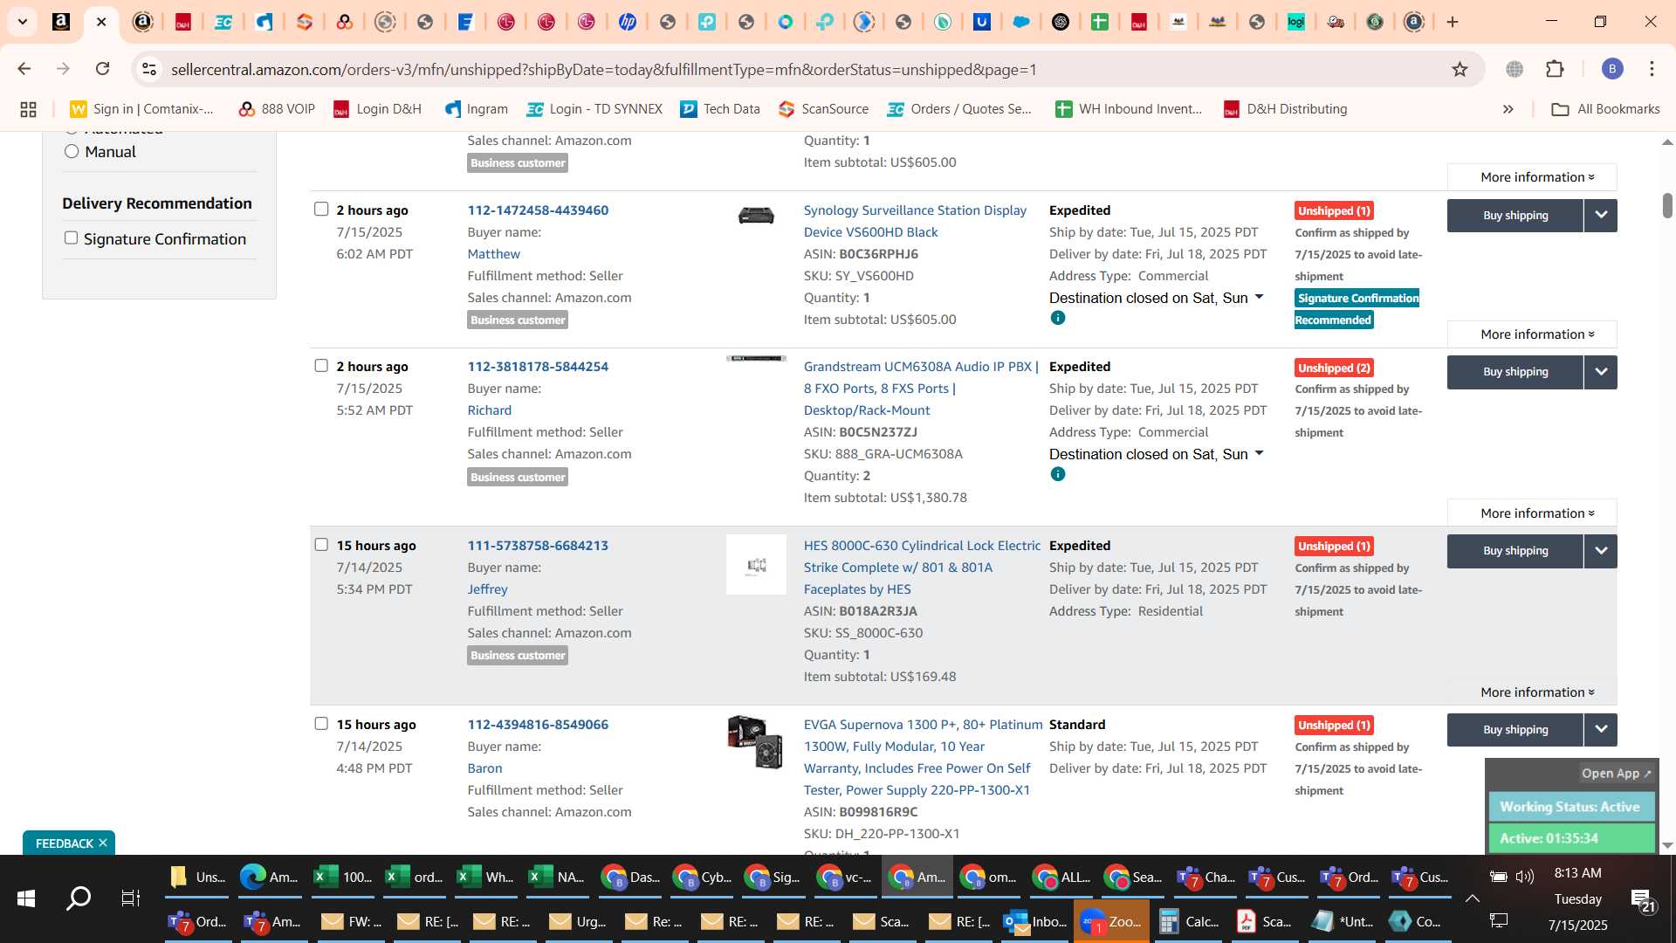The width and height of the screenshot is (1676, 943).
Task: Click Buy shipping for Synology order
Action: [x=1515, y=216]
